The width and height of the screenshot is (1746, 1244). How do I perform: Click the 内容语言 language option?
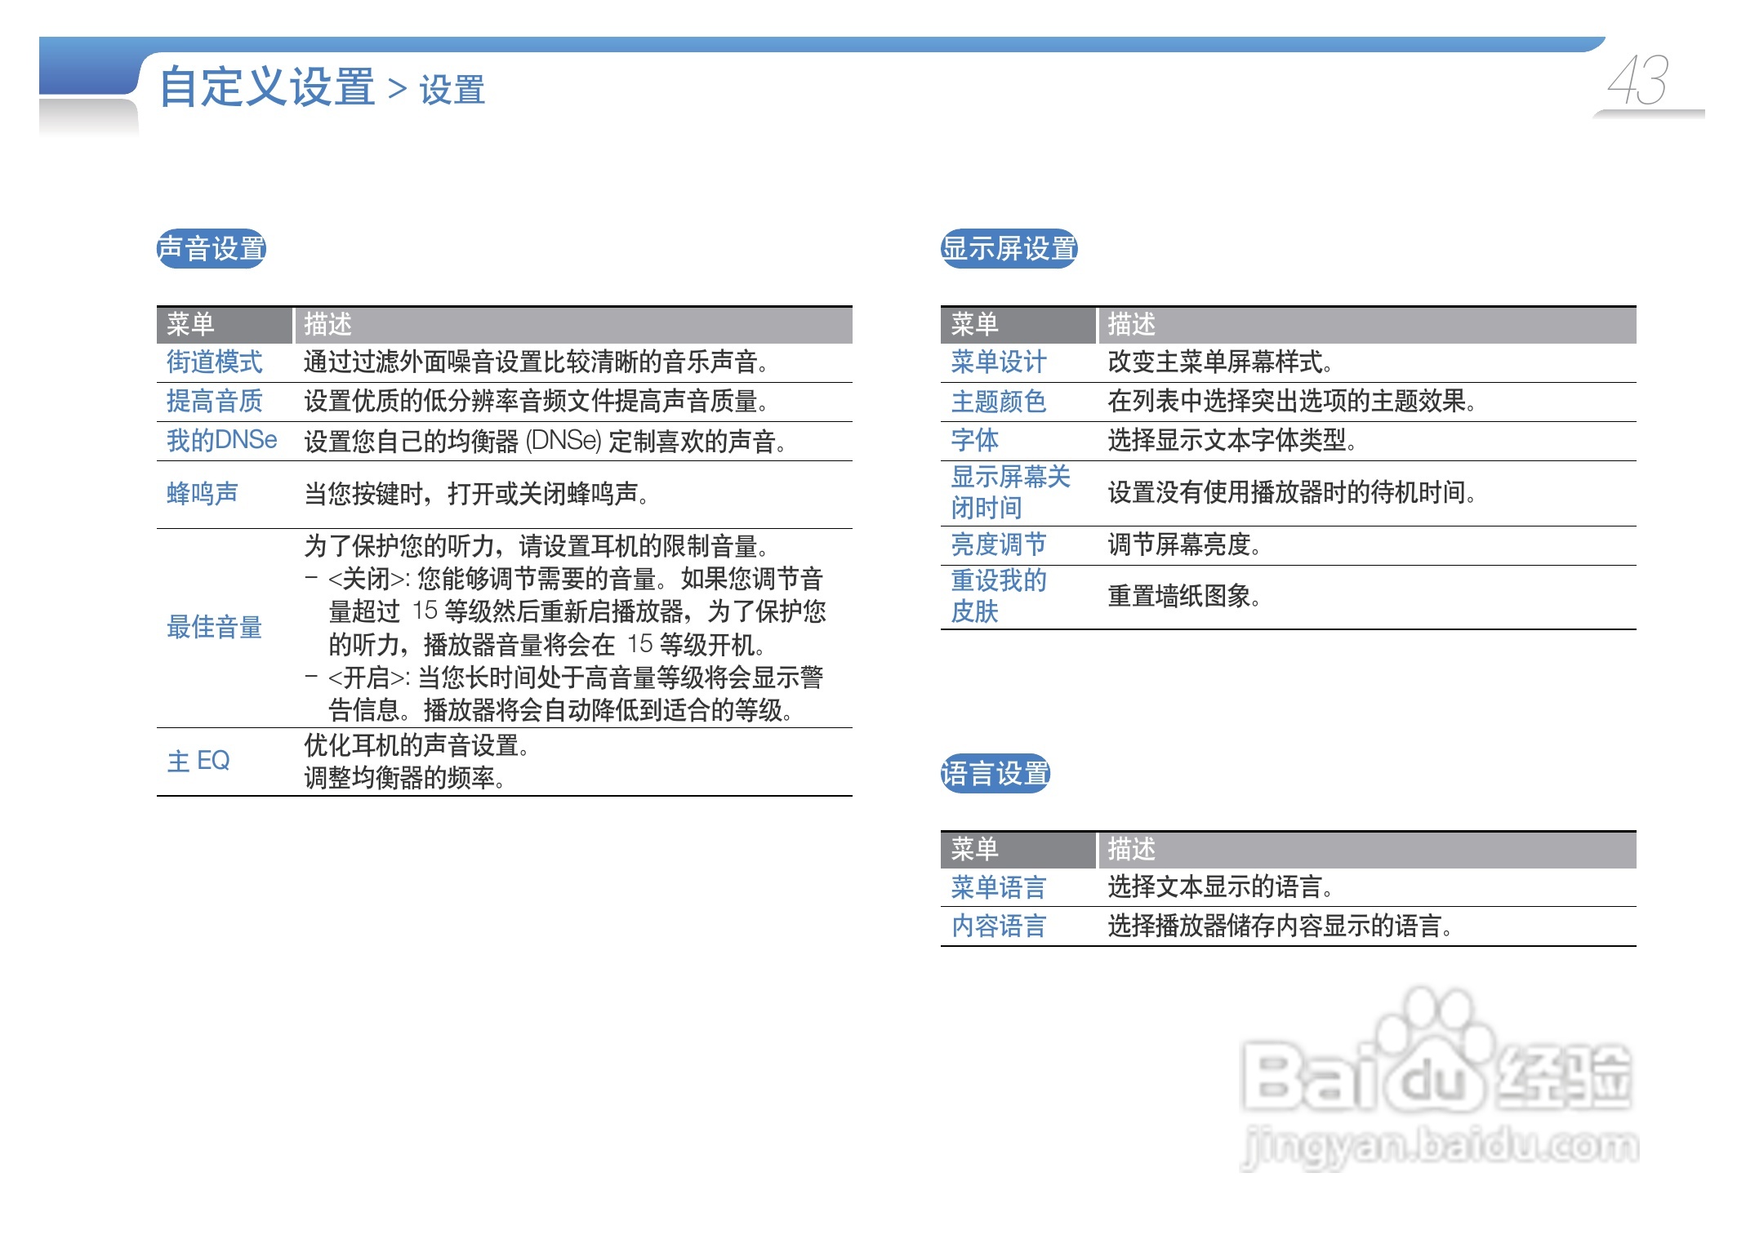[998, 926]
